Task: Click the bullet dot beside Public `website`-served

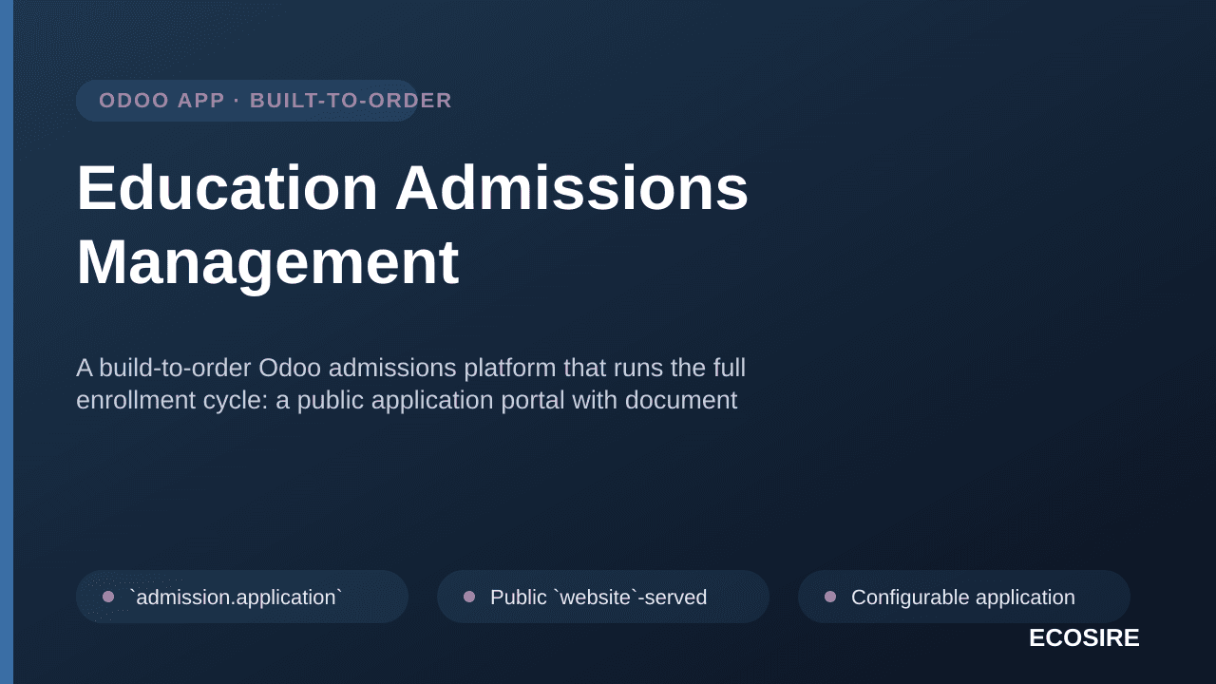Action: (469, 597)
